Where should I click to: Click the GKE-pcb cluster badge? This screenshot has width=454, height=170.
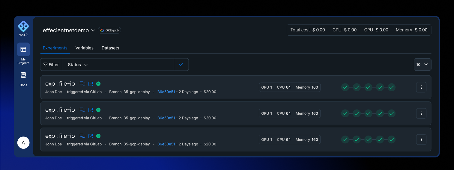109,30
